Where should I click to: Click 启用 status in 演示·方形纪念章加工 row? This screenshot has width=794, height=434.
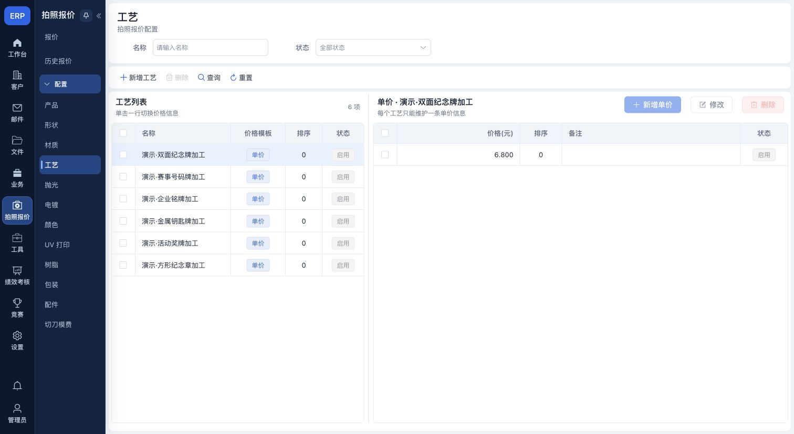[x=343, y=265]
